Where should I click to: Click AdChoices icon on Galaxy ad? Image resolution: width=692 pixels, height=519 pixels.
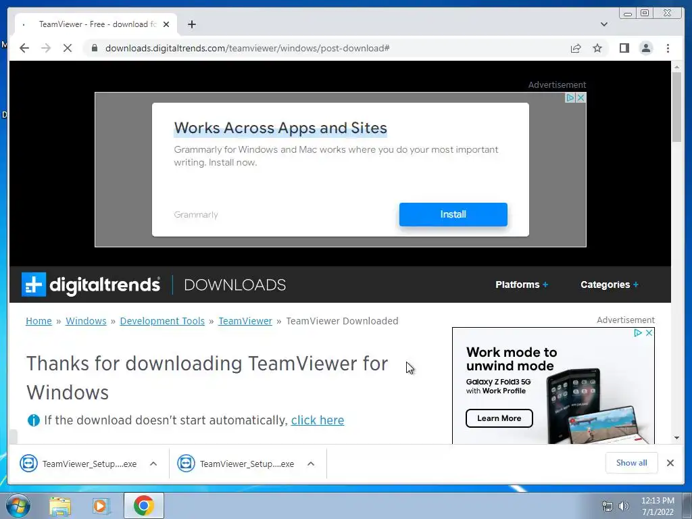click(638, 332)
